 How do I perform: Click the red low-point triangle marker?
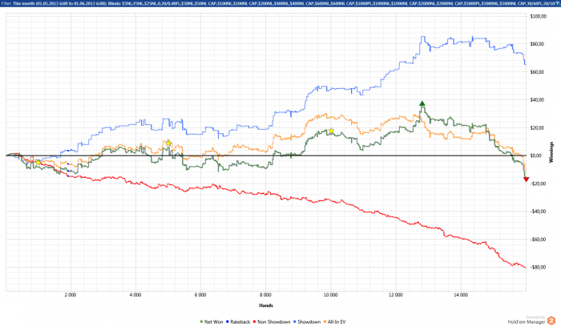tap(526, 180)
